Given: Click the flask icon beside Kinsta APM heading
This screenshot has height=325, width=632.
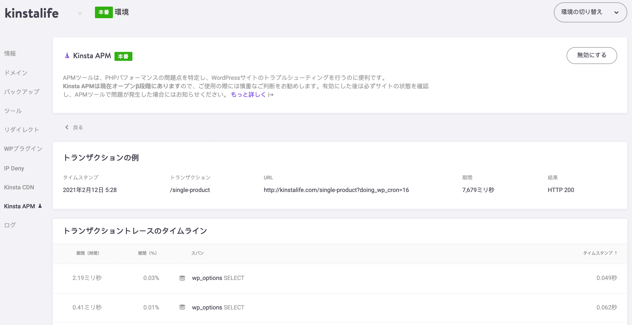Looking at the screenshot, I should pos(67,56).
